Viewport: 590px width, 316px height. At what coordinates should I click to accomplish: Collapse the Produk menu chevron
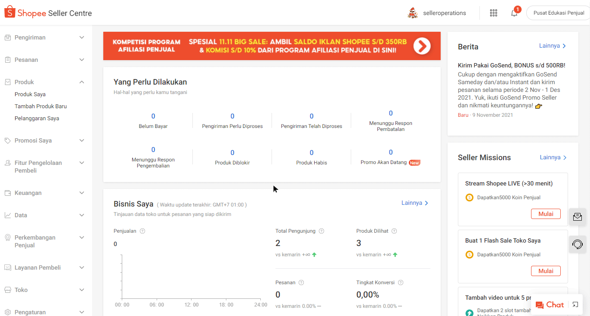click(82, 82)
